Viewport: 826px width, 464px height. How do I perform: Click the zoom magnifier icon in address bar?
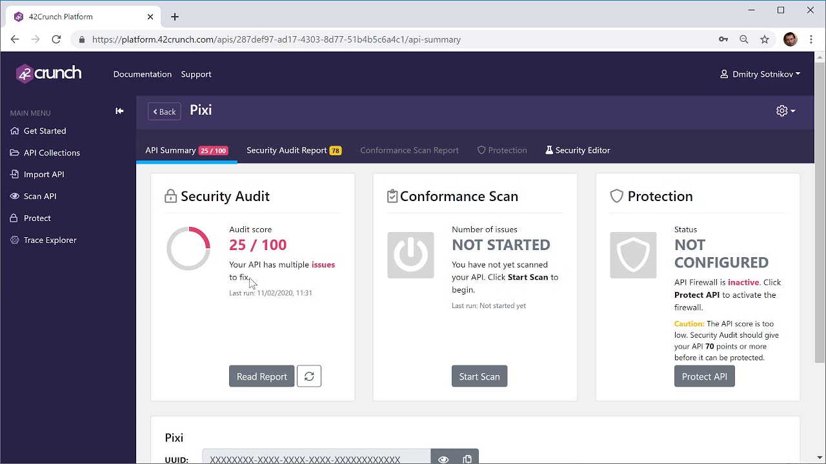click(744, 39)
